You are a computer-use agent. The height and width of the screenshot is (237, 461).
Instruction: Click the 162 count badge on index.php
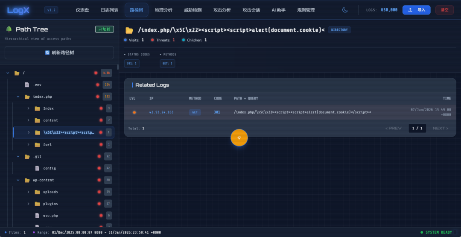107,97
